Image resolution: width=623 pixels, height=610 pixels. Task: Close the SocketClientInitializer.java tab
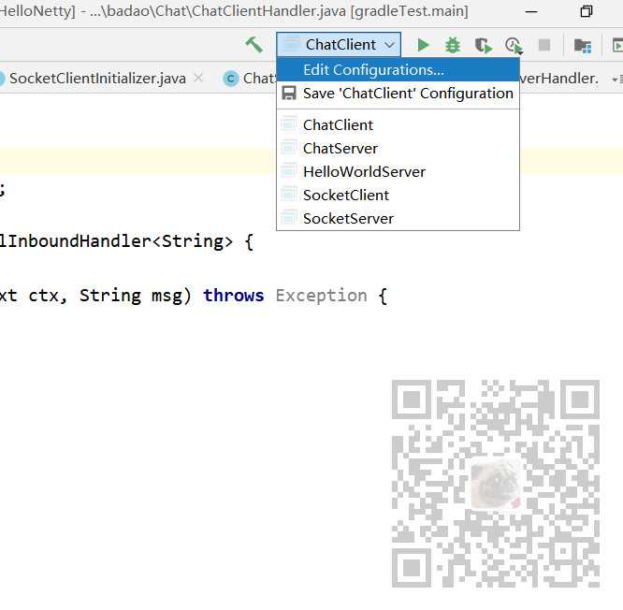pyautogui.click(x=198, y=78)
